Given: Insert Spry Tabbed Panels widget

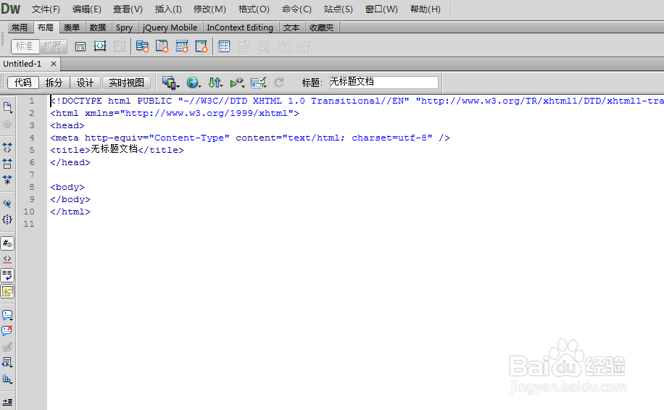Looking at the screenshot, I should 162,46.
